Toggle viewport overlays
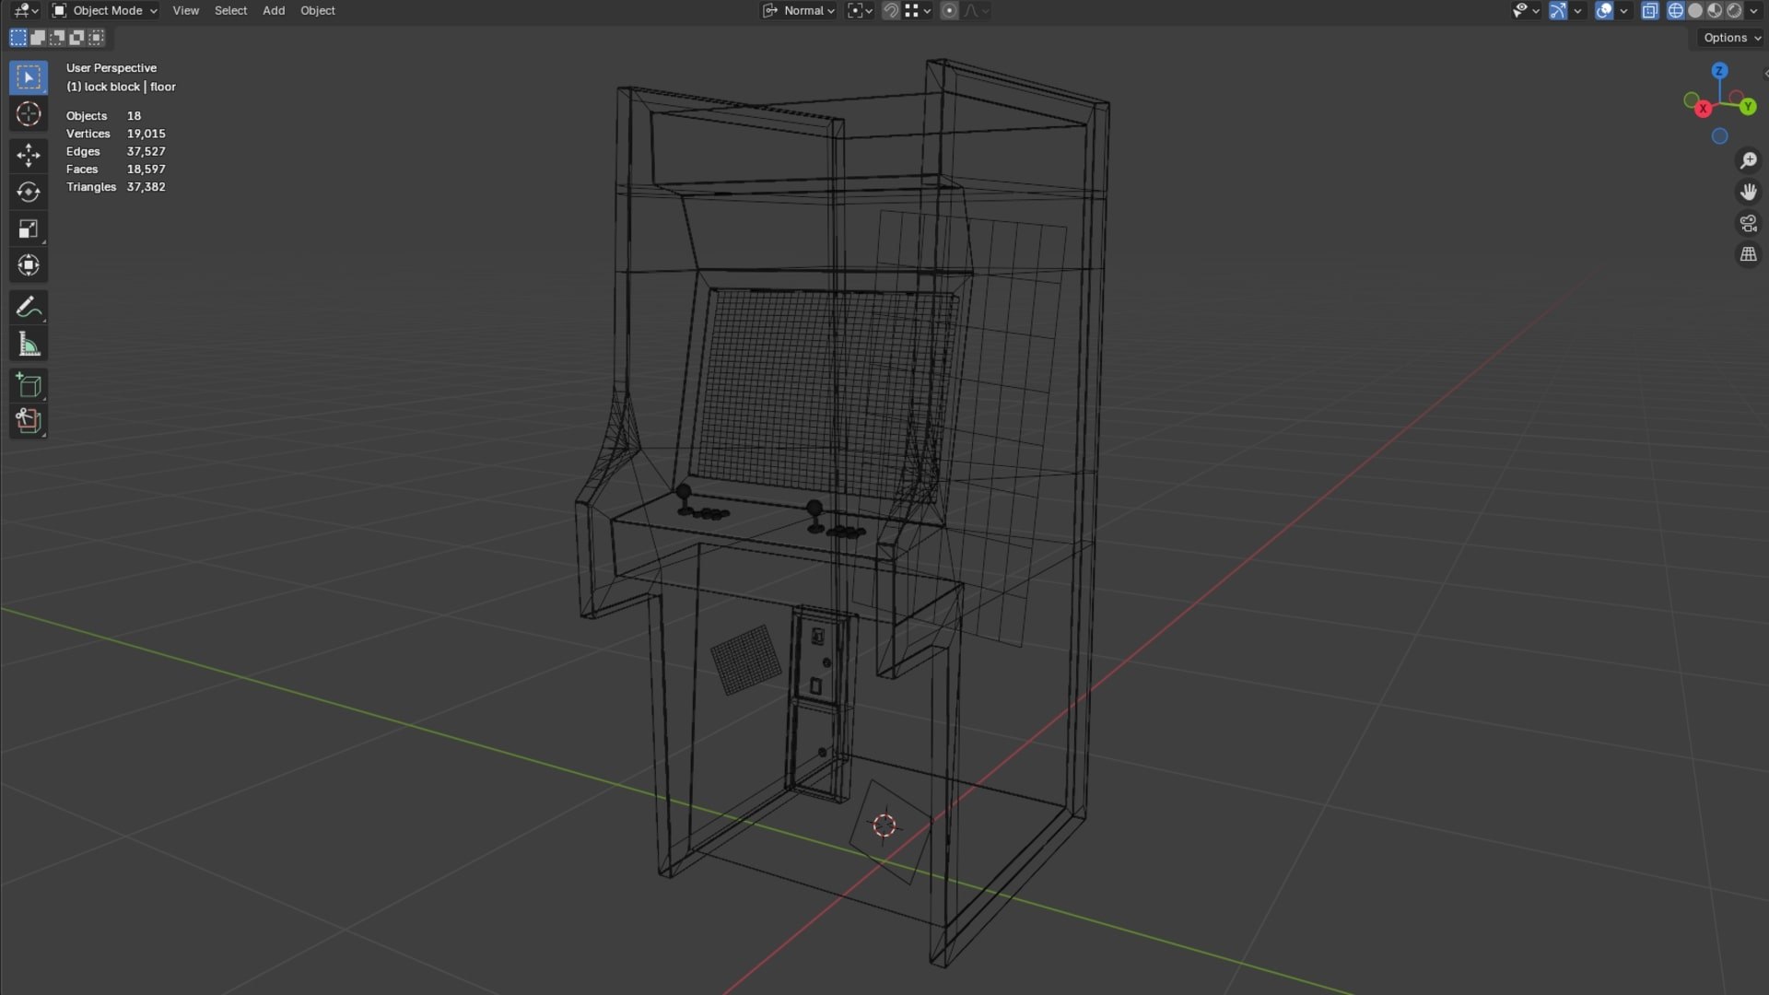1769x995 pixels. [1604, 11]
